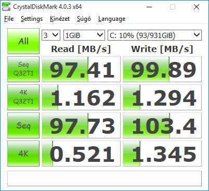Close the CrystalDiskMark window

coord(197,7)
